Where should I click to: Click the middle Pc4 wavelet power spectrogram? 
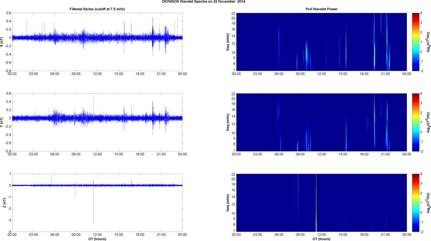pos(321,122)
